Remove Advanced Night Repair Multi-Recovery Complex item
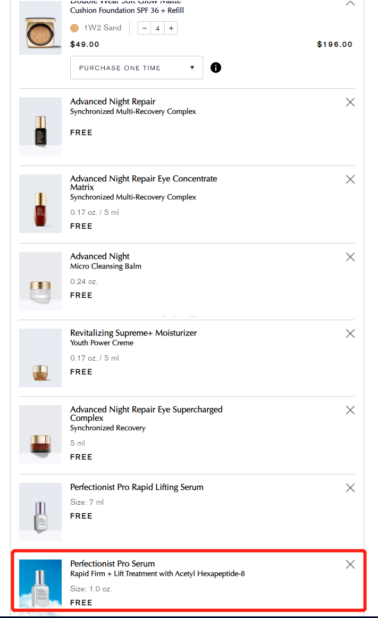Viewport: 378px width, 618px height. [350, 102]
